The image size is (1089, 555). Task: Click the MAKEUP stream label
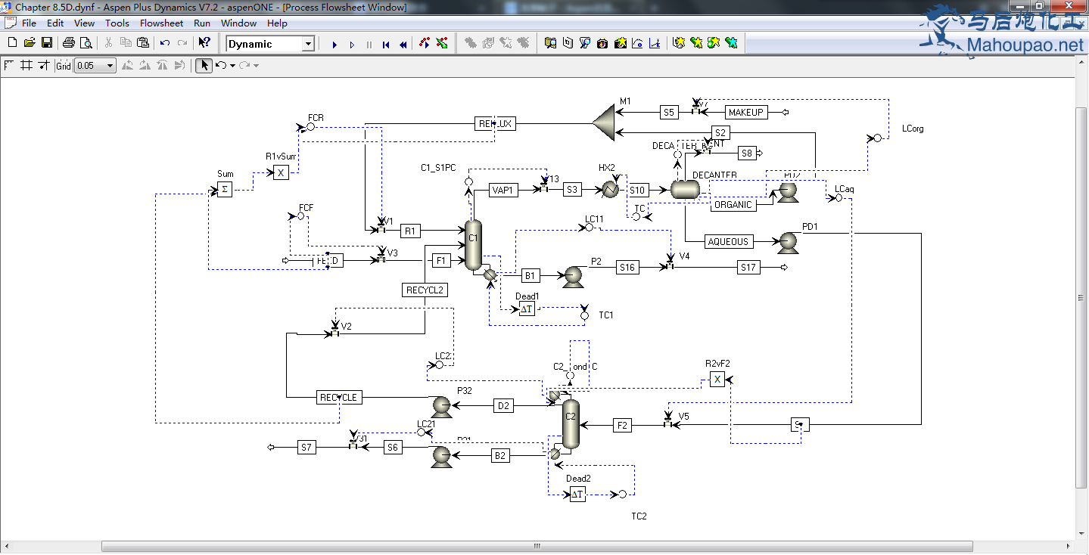click(x=746, y=112)
